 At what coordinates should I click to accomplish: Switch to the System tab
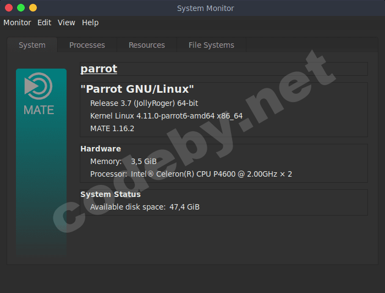click(x=32, y=45)
